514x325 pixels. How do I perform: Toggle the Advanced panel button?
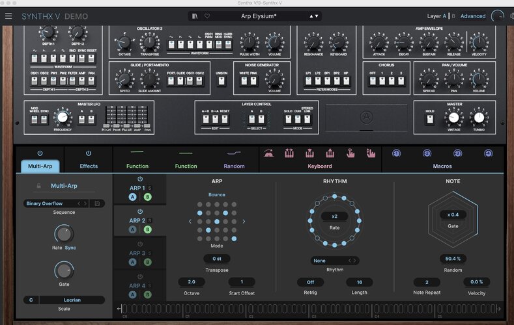point(473,16)
